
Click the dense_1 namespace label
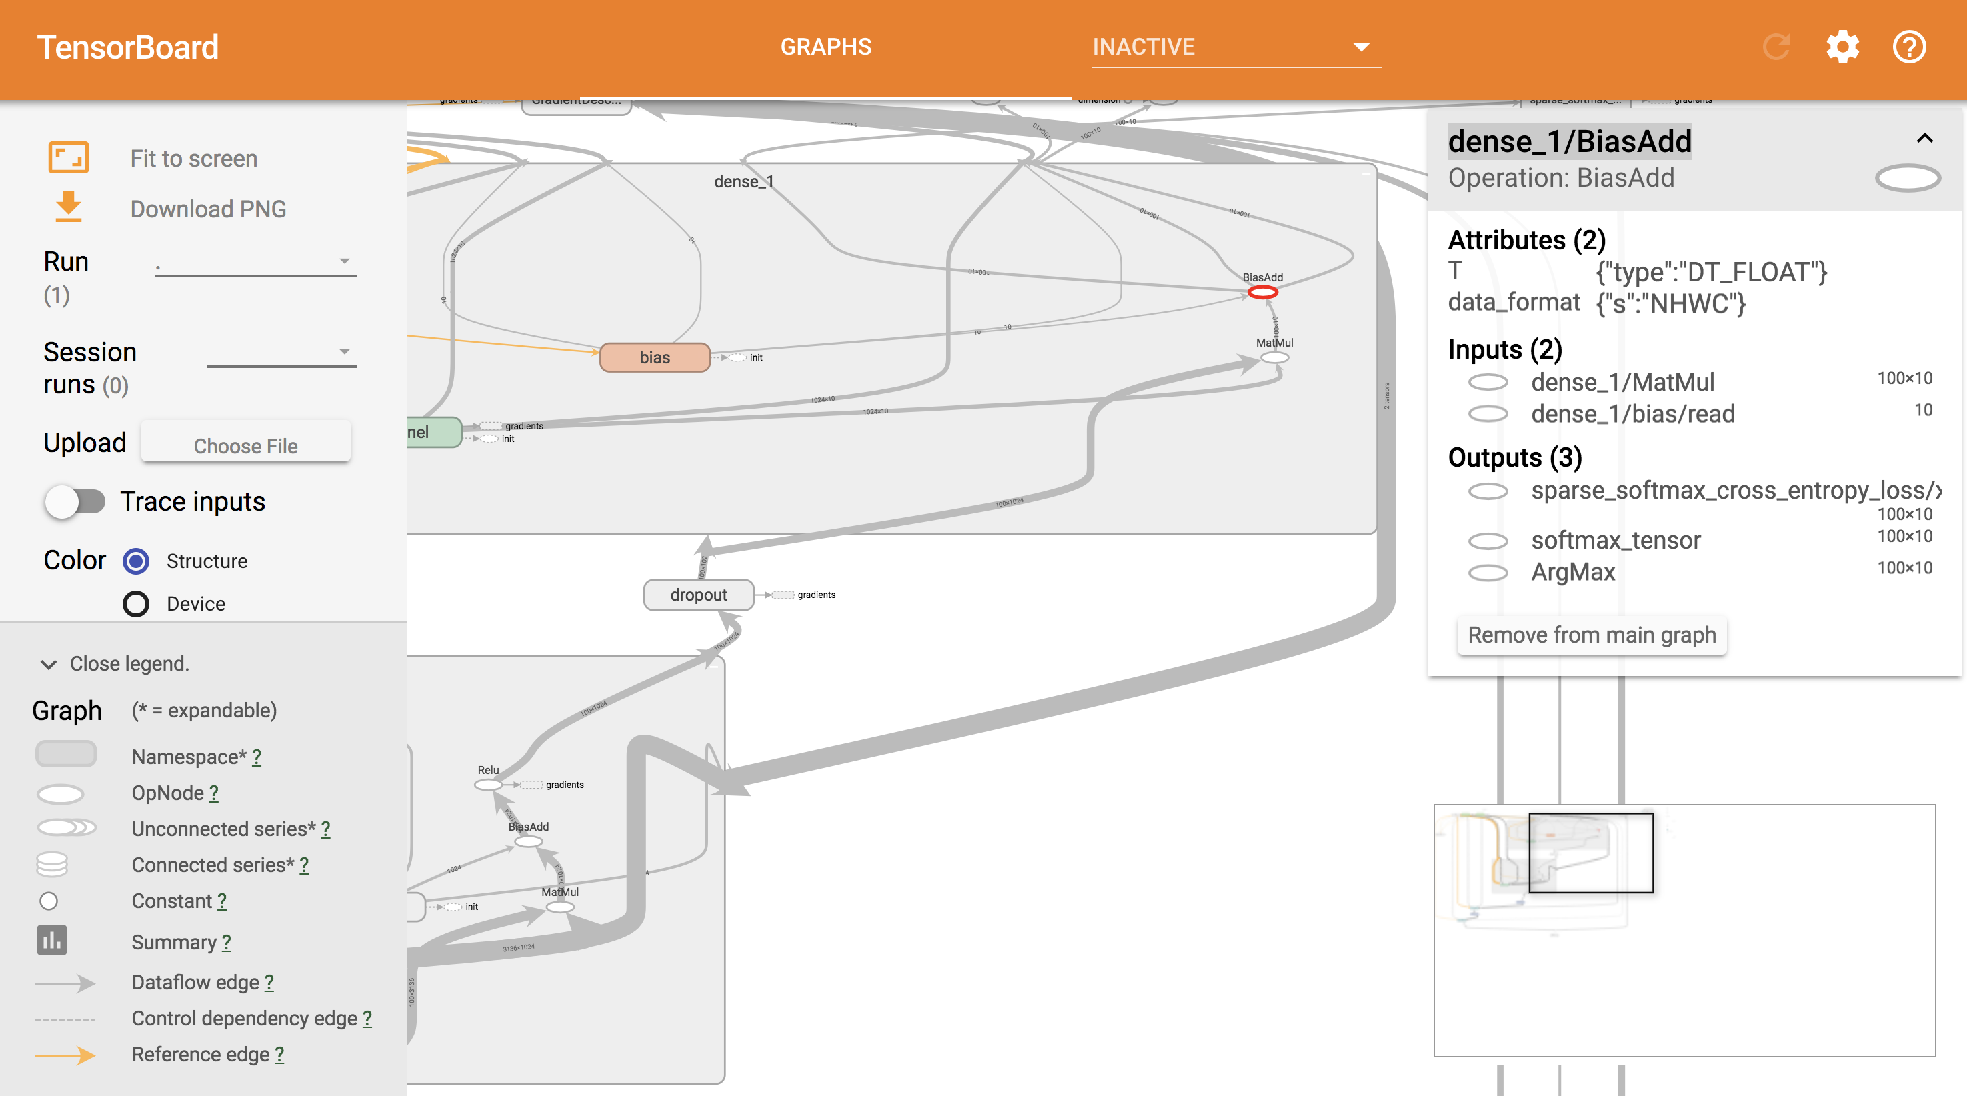pos(743,181)
